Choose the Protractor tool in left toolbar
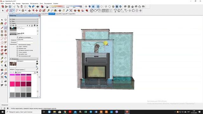 [2, 62]
